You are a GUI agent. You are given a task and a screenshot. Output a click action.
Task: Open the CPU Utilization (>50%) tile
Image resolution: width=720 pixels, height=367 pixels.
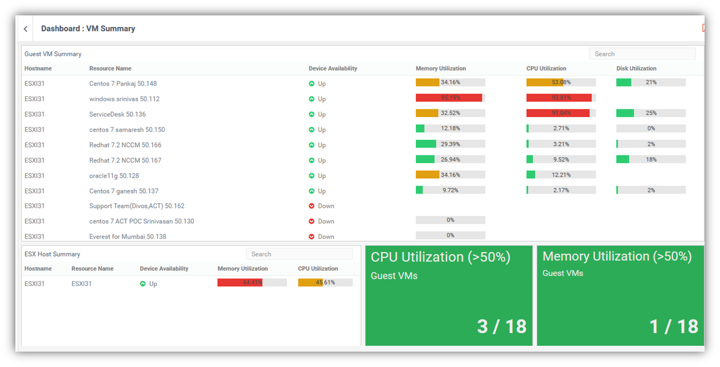[x=449, y=295]
